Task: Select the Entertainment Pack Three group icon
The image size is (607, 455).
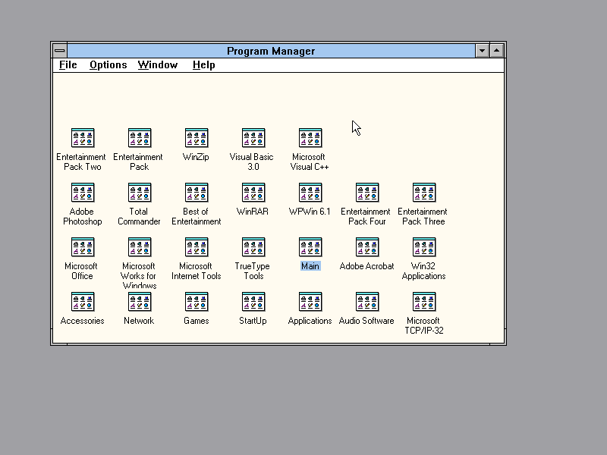Action: 424,193
